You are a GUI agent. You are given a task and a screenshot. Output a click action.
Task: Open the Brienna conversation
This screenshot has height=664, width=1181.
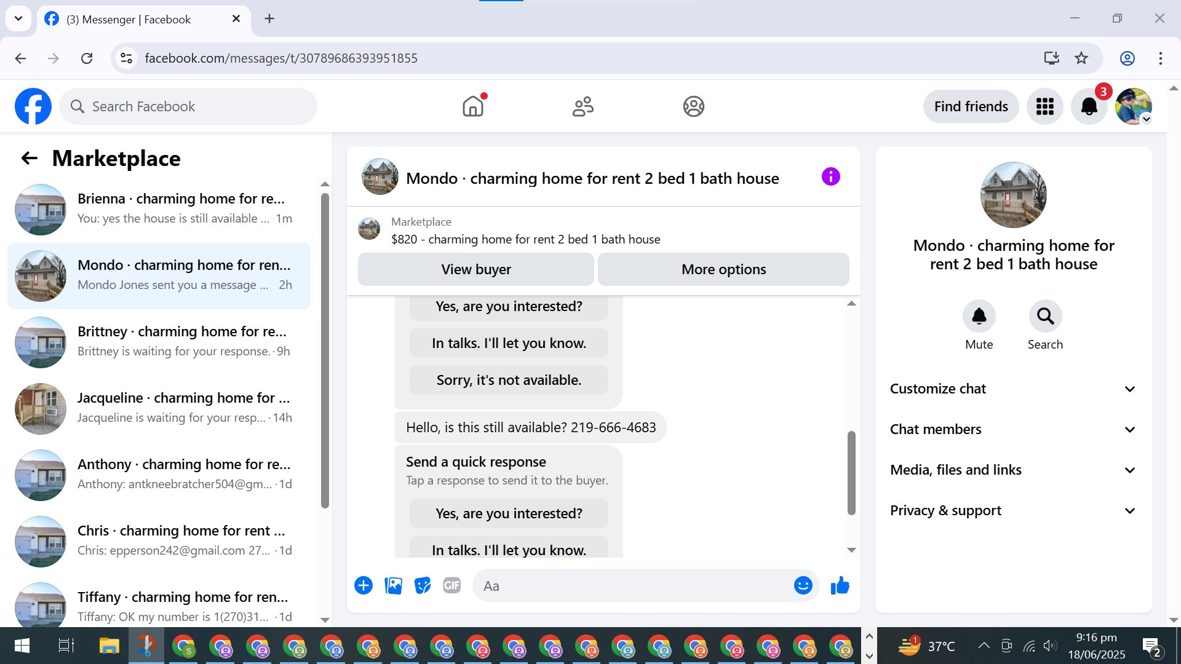coord(159,210)
